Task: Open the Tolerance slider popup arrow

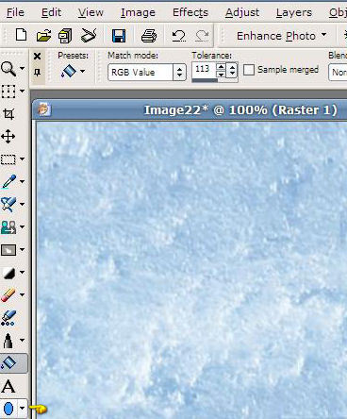Action: point(232,70)
